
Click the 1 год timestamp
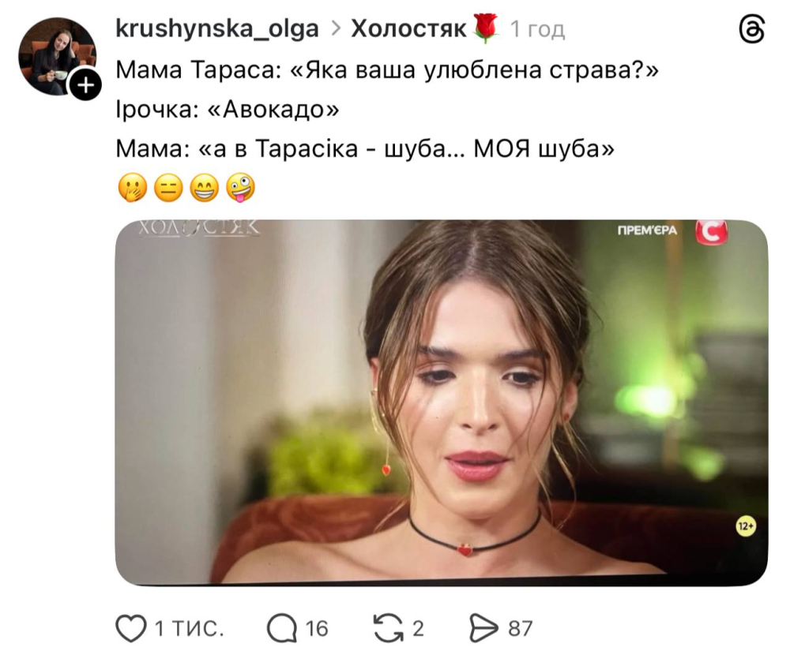(537, 29)
